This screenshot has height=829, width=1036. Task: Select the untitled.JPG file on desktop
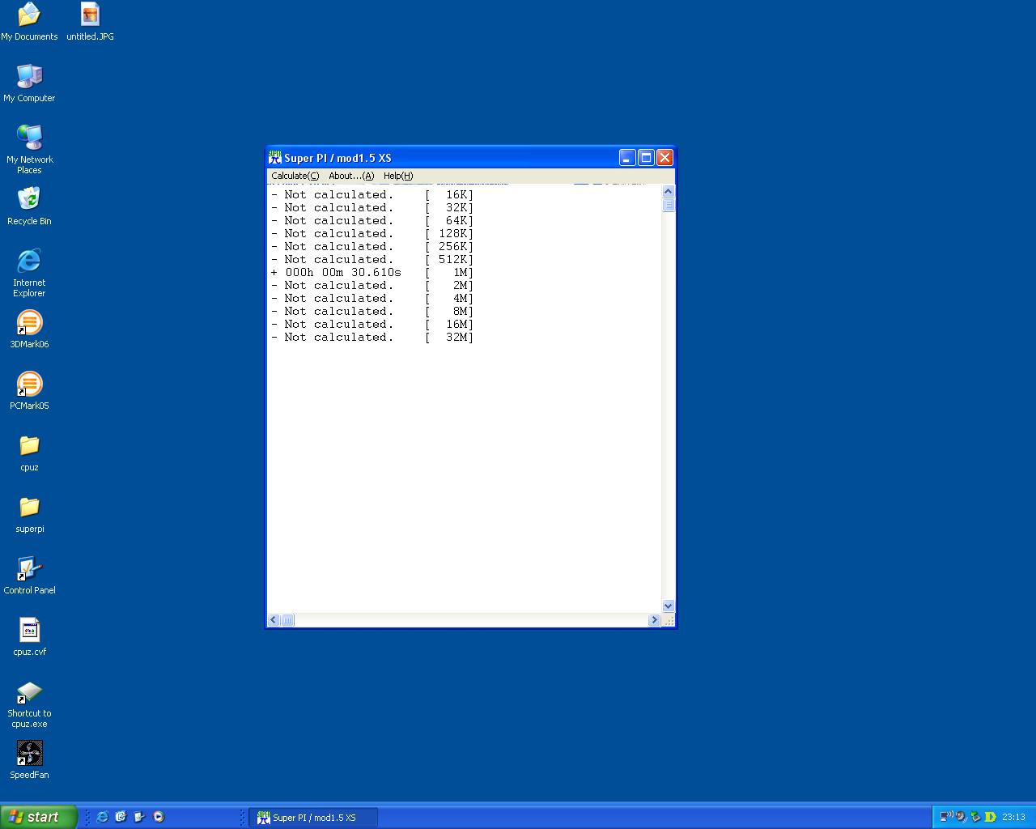(90, 22)
